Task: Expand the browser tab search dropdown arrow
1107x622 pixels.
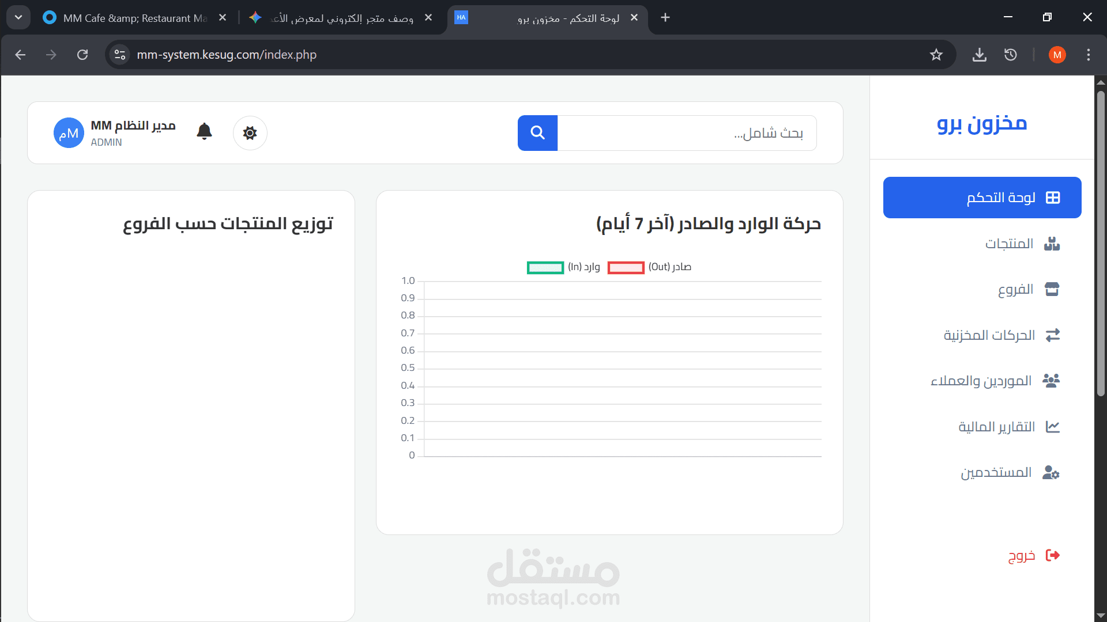Action: pos(18,17)
